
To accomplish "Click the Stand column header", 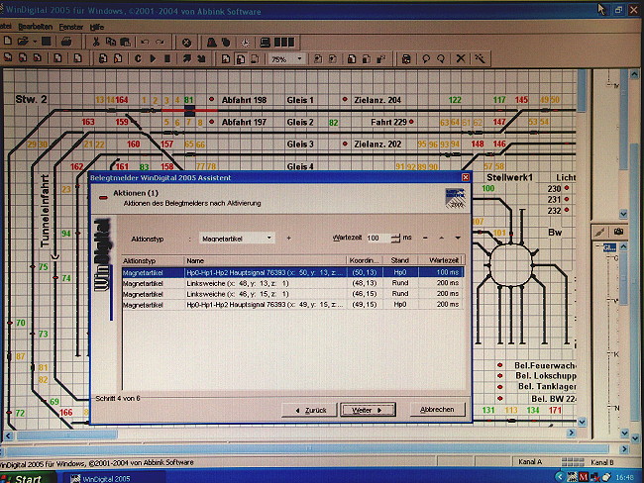I will [399, 260].
